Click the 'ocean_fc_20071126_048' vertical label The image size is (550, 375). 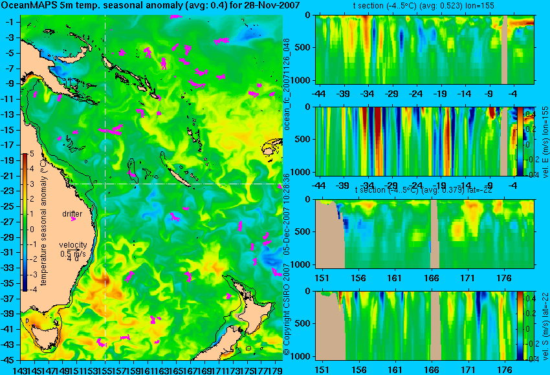[x=287, y=84]
